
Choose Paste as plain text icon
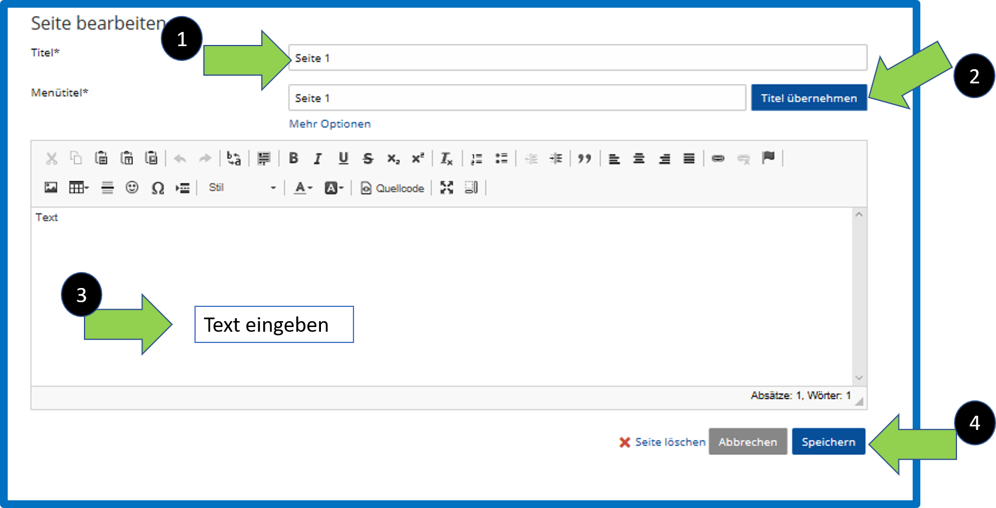pos(126,158)
